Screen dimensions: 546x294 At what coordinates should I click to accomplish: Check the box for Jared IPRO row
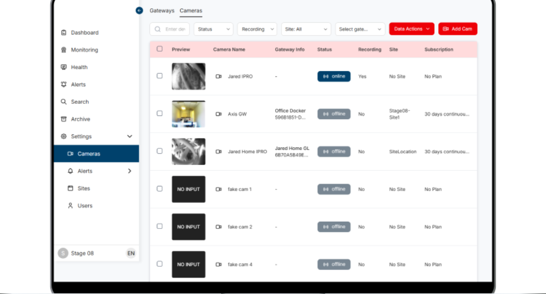pos(160,76)
